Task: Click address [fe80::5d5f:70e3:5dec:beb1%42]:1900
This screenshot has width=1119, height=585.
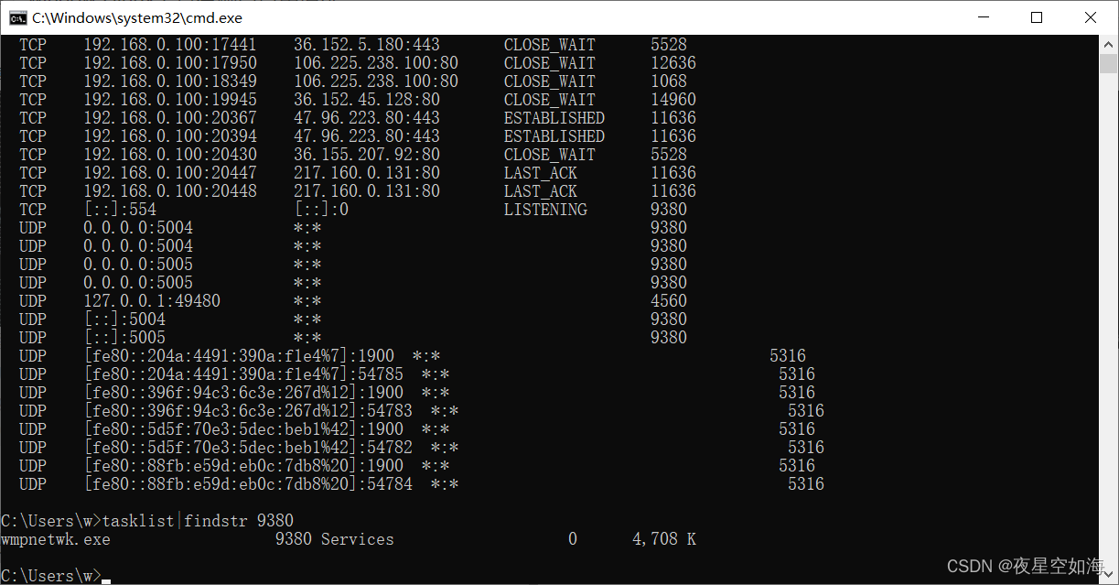Action: (243, 429)
